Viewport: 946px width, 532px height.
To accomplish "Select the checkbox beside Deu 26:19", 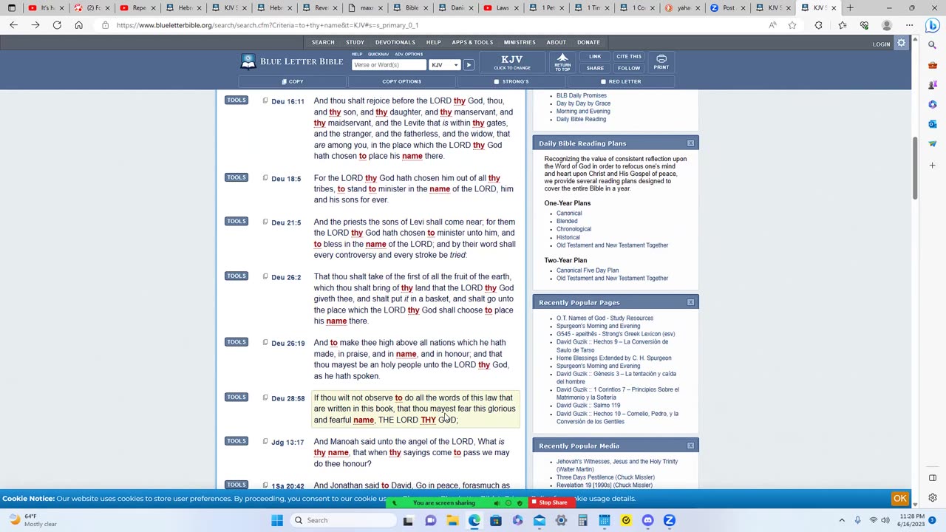I will click(x=265, y=342).
